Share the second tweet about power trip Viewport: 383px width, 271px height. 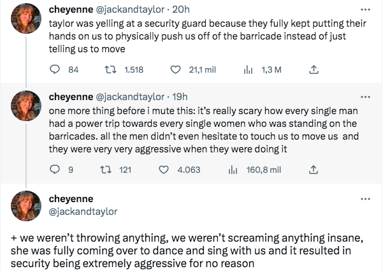point(313,170)
